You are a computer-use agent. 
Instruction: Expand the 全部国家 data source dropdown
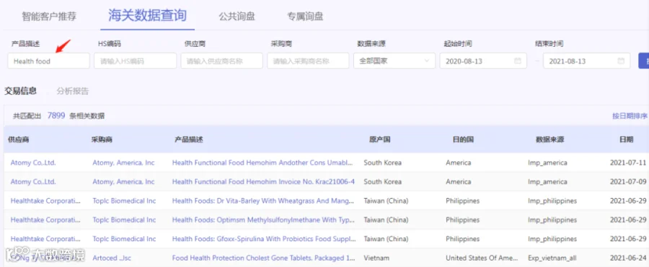point(394,60)
